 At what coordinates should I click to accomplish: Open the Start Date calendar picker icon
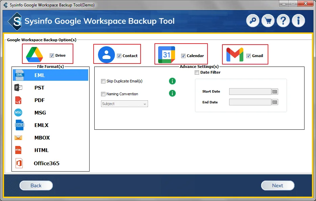point(275,92)
